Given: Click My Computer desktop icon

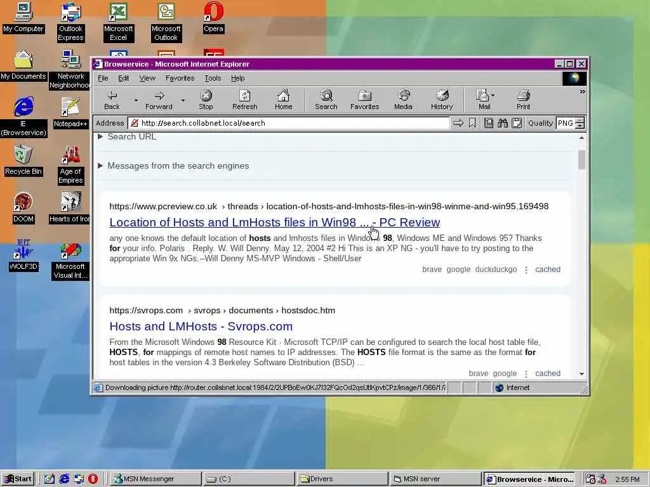Looking at the screenshot, I should [x=23, y=17].
